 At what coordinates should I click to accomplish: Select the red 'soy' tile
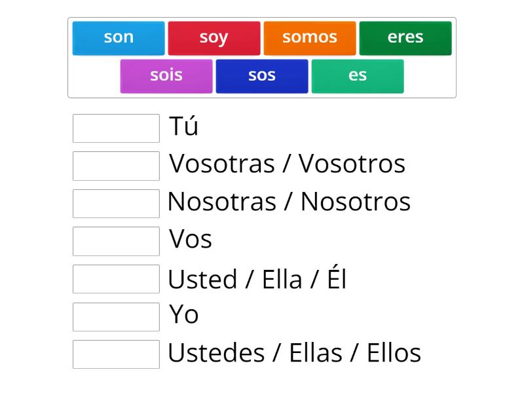[x=214, y=37]
